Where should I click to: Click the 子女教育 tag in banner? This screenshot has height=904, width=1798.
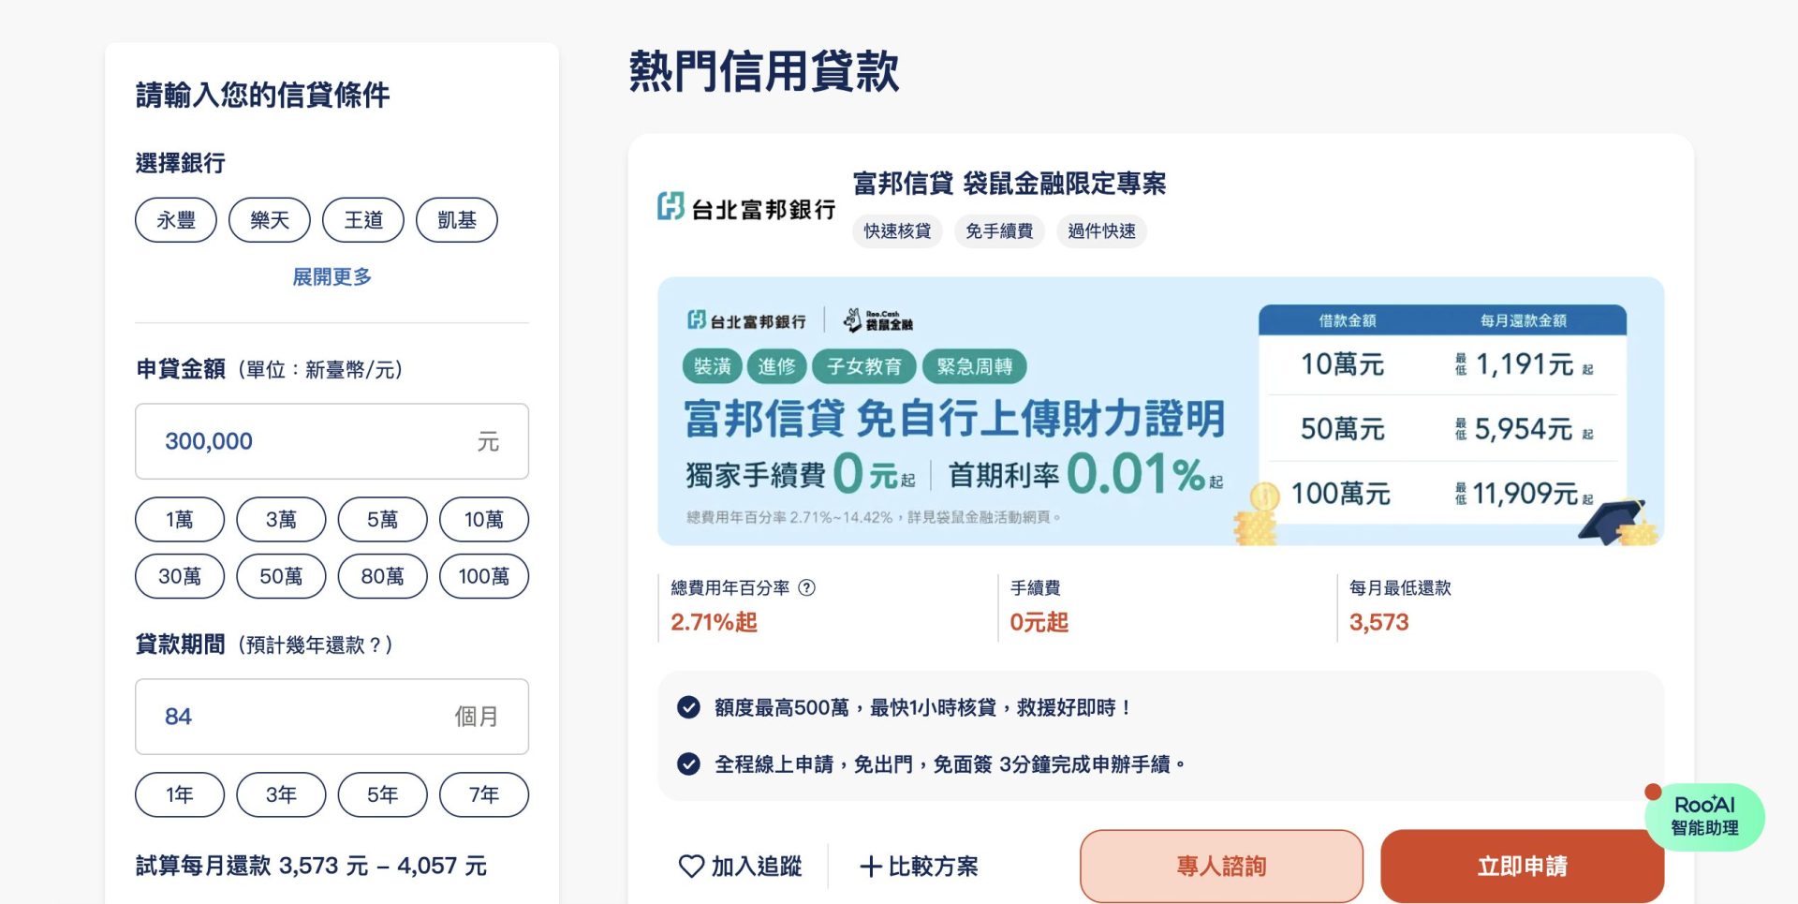863,366
